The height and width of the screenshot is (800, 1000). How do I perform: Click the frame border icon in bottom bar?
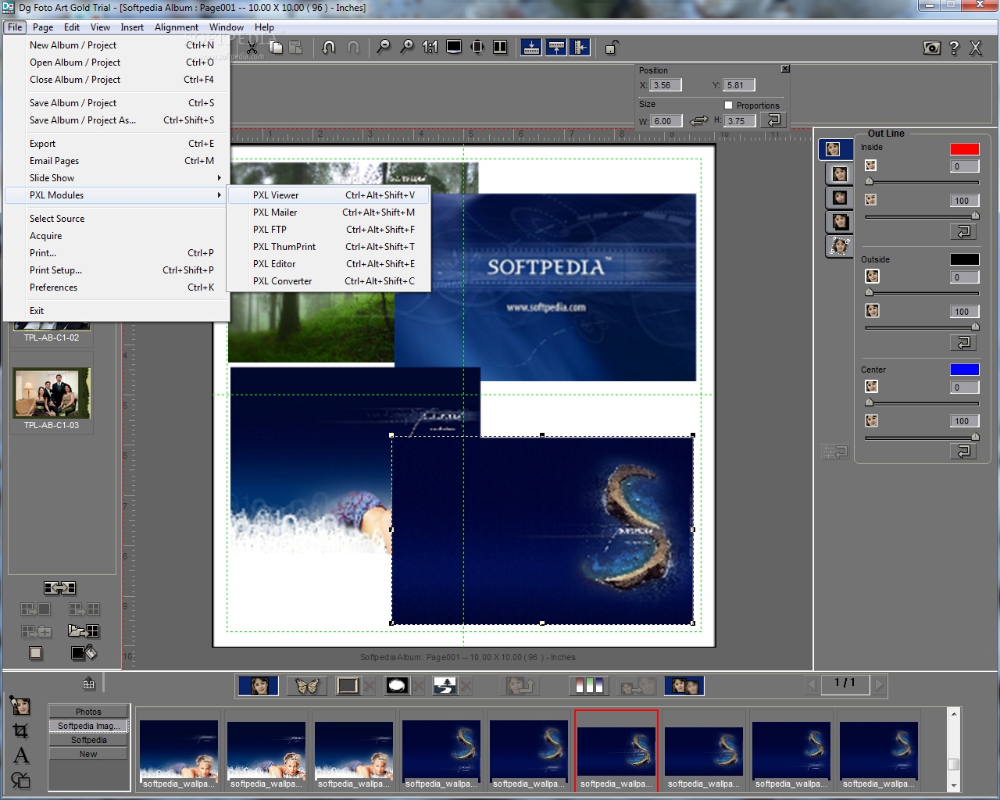point(348,686)
